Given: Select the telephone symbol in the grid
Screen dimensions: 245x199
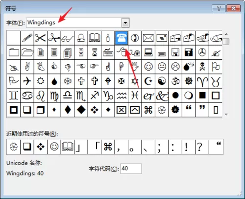Looking at the screenshot, I should 121,38.
